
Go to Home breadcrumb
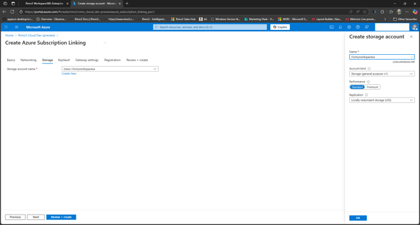[9, 35]
